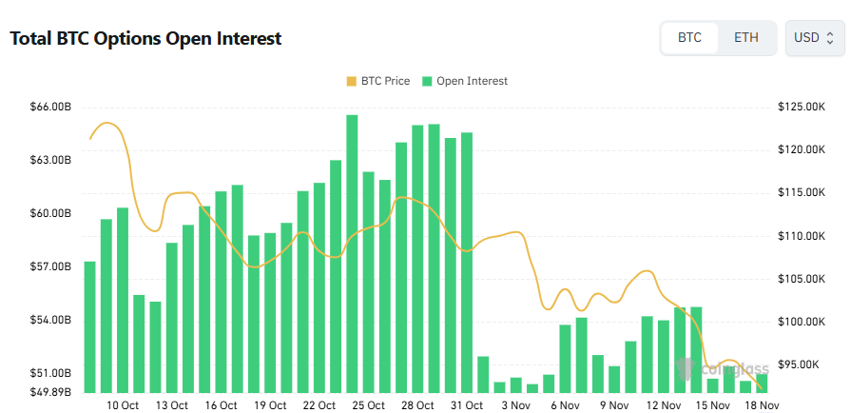Hide the Open Interest bars via legend label
This screenshot has width=850, height=413.
click(x=472, y=82)
